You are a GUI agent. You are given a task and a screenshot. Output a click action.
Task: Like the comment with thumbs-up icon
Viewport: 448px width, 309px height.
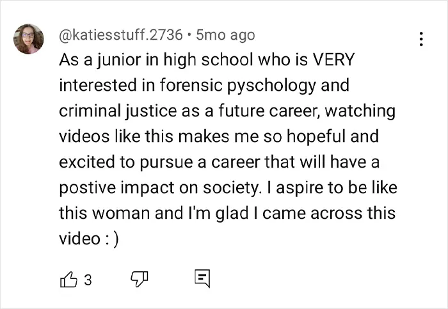68,280
